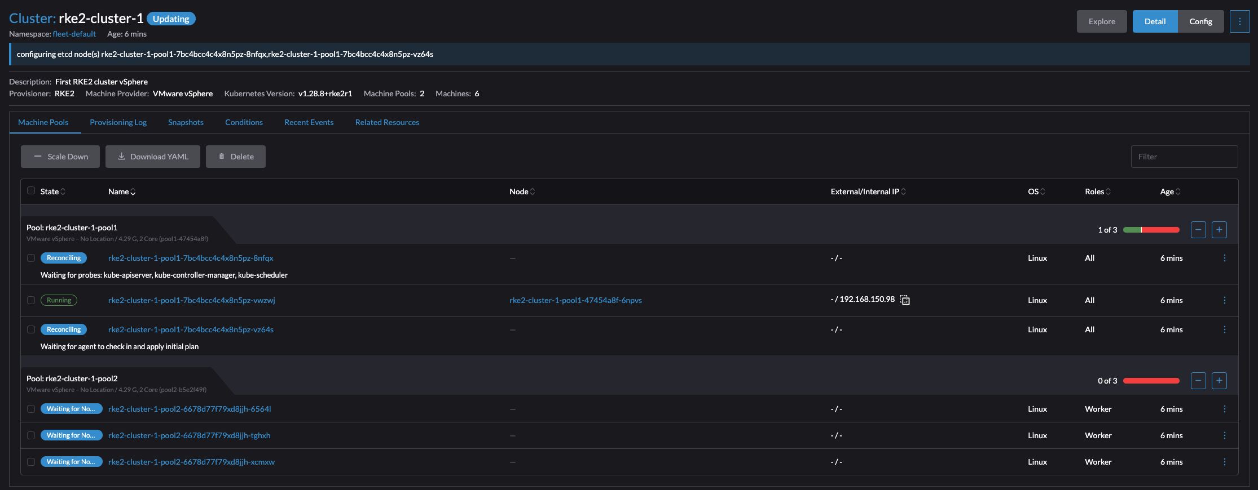The image size is (1258, 490).
Task: Click '0 of 3' pool2 count text
Action: (x=1107, y=381)
